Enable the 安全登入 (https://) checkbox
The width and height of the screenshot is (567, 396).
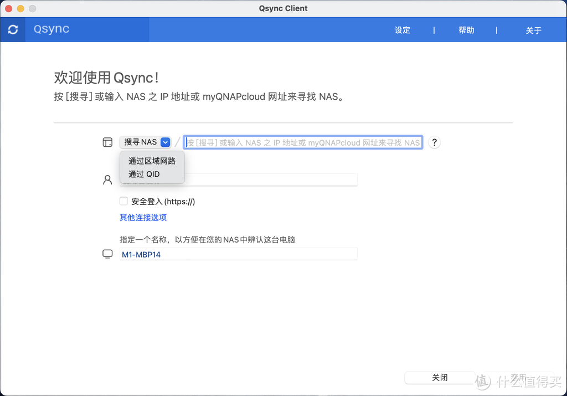tap(123, 201)
